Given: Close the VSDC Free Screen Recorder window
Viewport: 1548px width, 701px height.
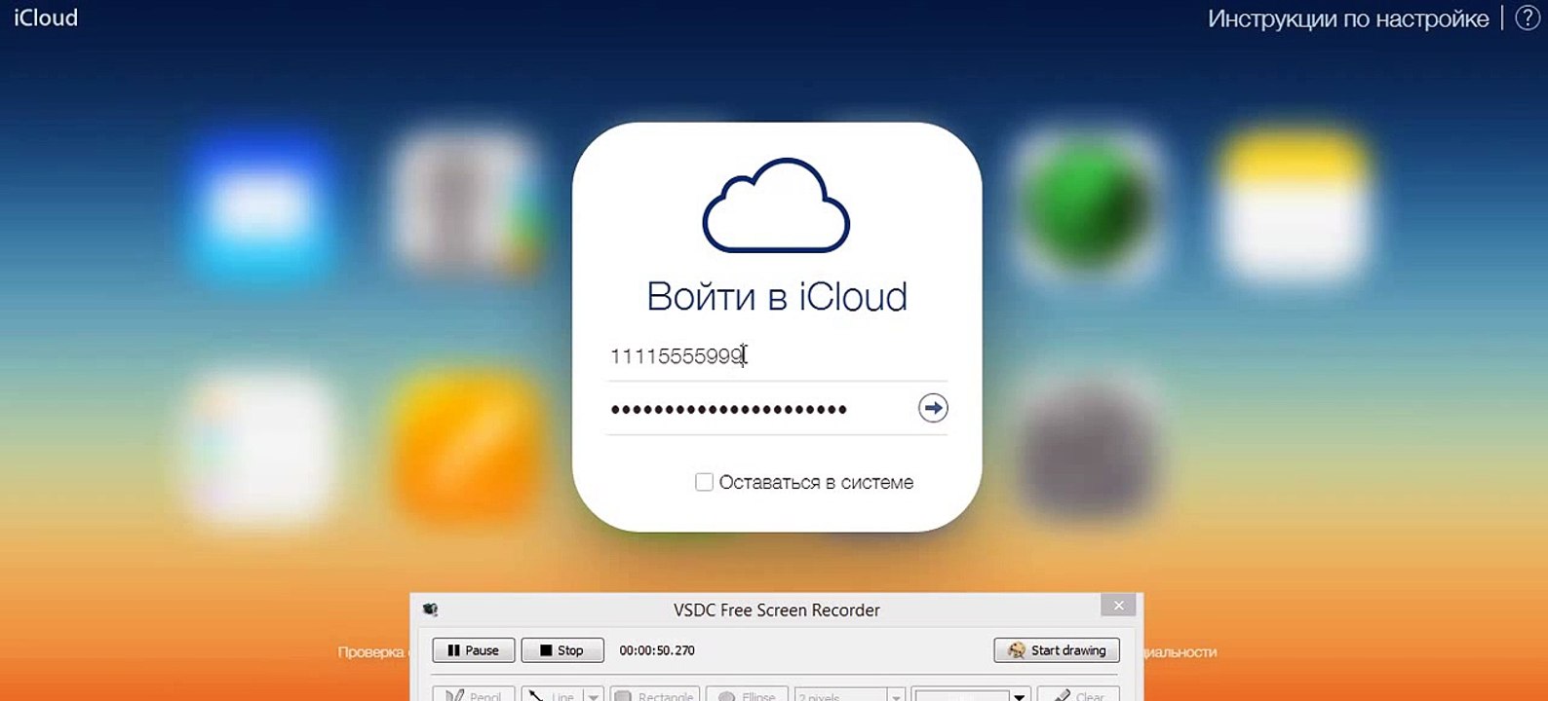Looking at the screenshot, I should tap(1118, 606).
